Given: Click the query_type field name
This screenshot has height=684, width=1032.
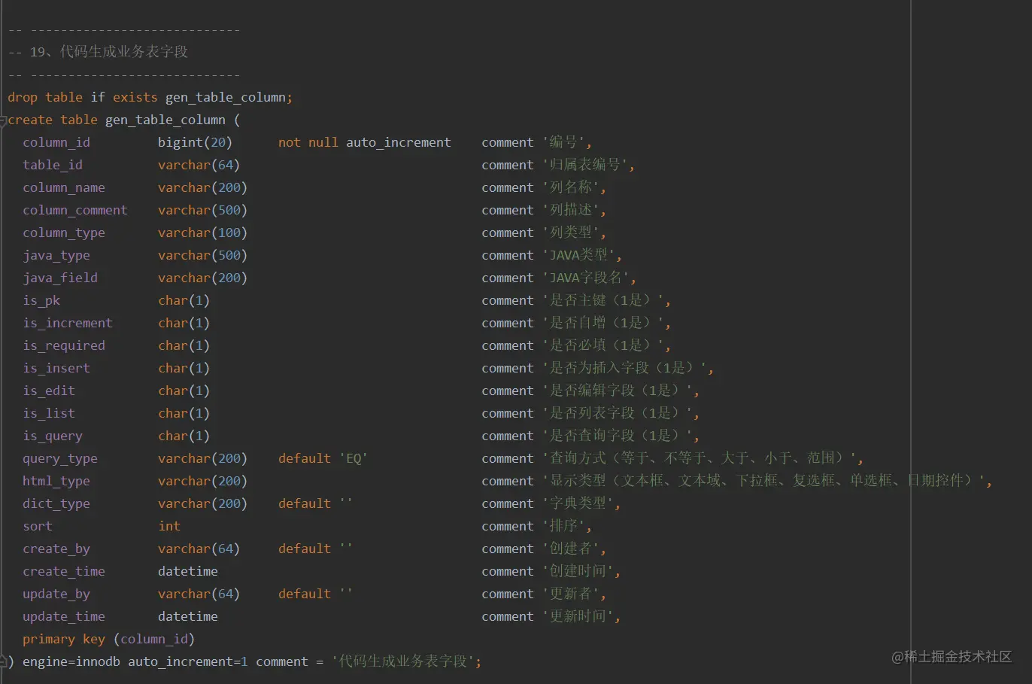Looking at the screenshot, I should (x=60, y=459).
